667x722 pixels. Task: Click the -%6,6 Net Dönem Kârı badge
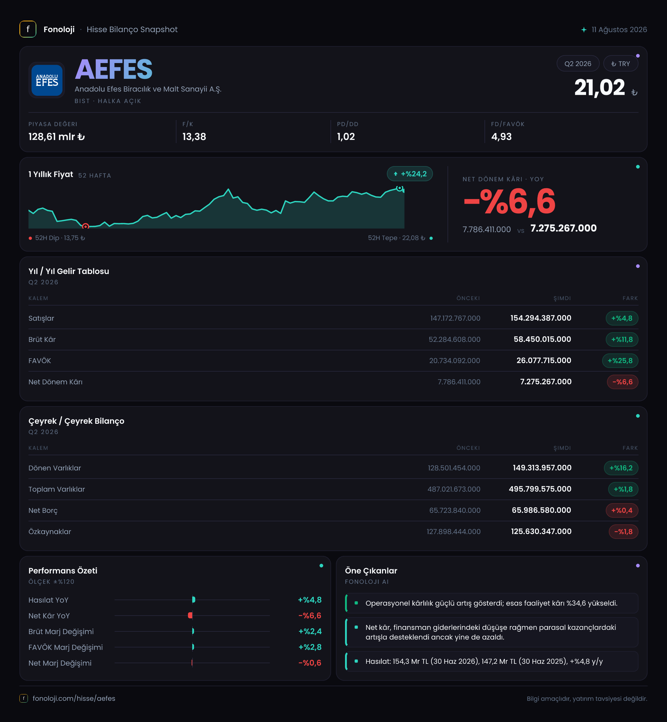622,382
